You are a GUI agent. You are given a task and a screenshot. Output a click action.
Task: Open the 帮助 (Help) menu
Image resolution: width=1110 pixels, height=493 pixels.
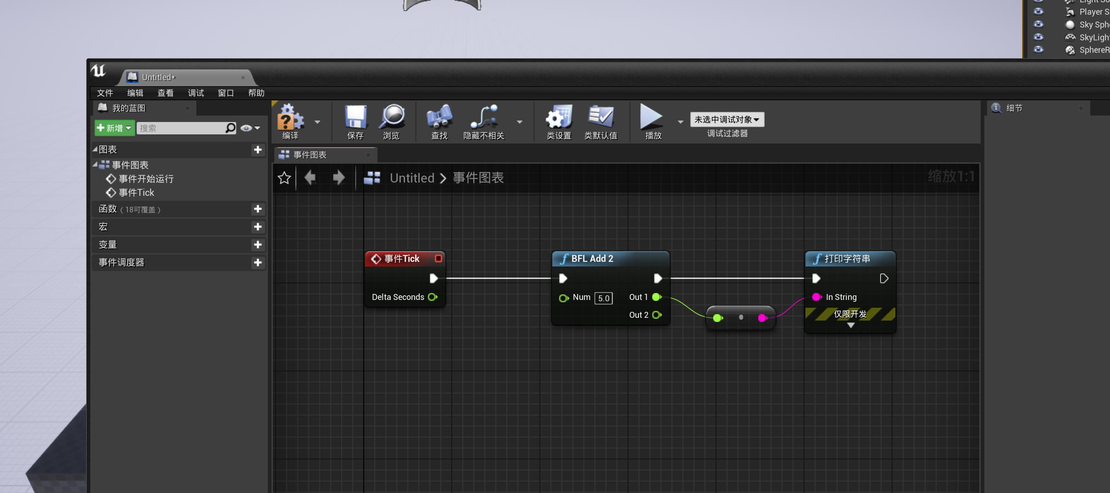pyautogui.click(x=256, y=93)
